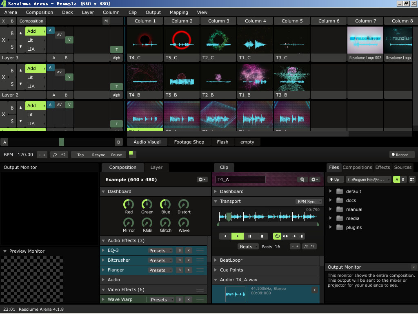This screenshot has width=418, height=314.
Task: Open EQ-3 Presets dropdown
Action: pos(160,251)
